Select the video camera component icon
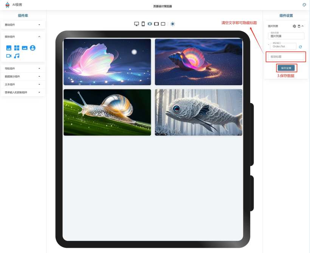 click(x=9, y=56)
